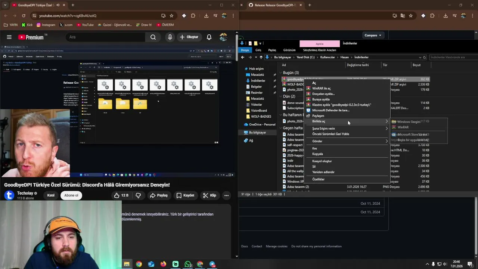The width and height of the screenshot is (478, 269).
Task: Open translate icon in the GitHub window
Action: coord(403,16)
